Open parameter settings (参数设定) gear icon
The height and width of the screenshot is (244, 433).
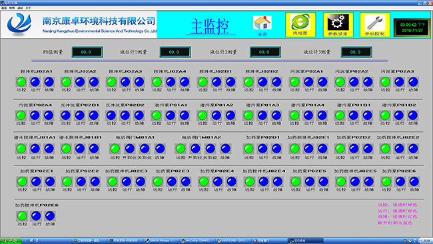pyautogui.click(x=338, y=25)
